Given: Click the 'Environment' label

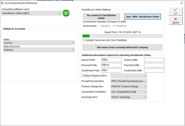Looking at the screenshot, I should tap(90, 26).
